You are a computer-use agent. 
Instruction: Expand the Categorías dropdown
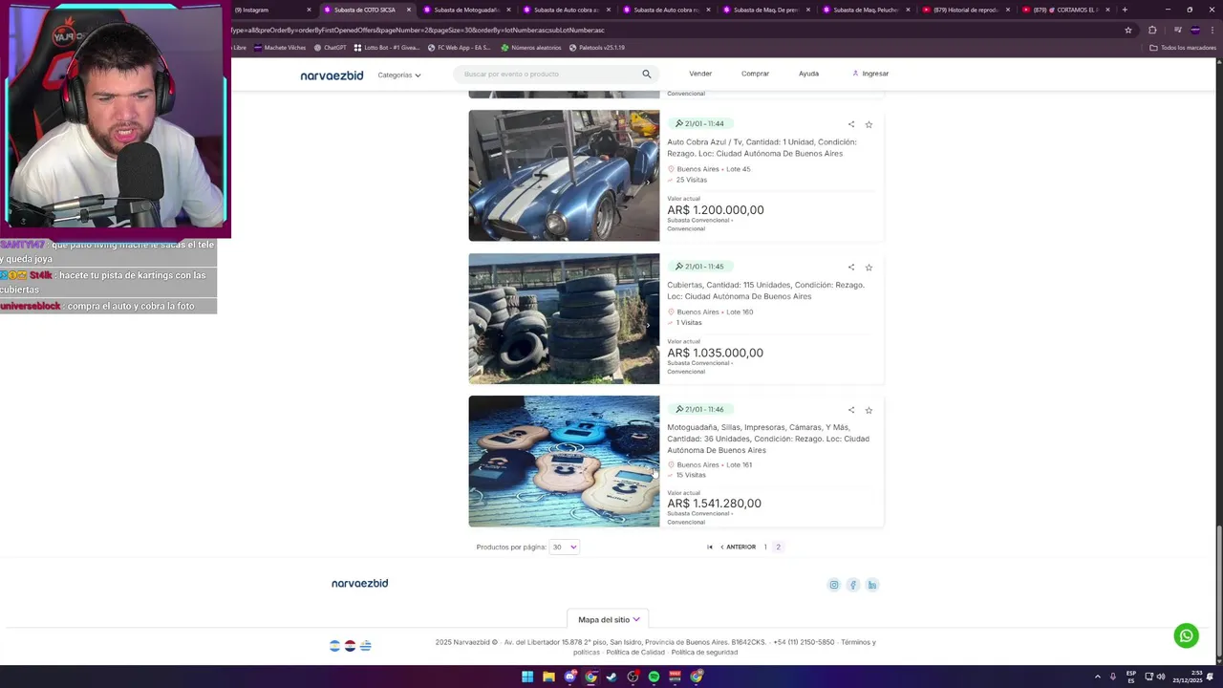(399, 75)
